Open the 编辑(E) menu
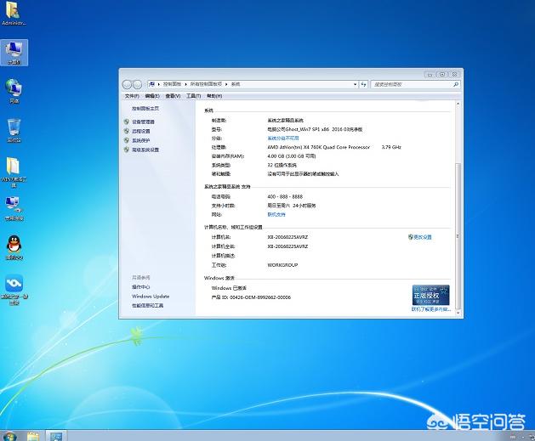 click(x=152, y=96)
